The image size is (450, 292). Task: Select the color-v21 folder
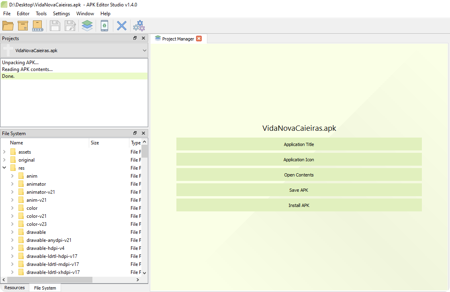point(36,216)
